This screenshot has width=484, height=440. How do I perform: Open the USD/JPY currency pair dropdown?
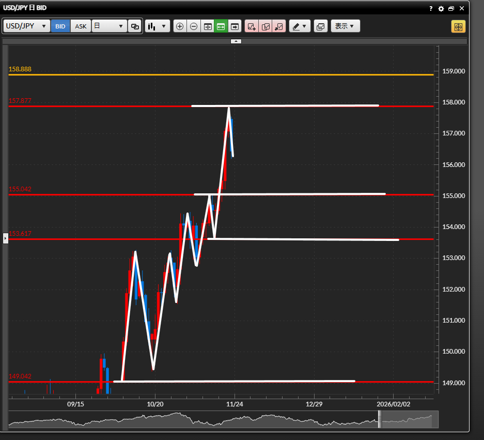[27, 26]
